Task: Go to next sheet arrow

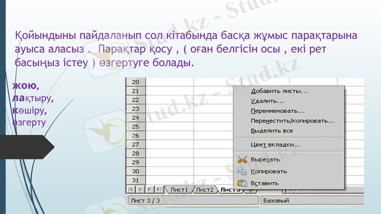Action: click(149, 190)
